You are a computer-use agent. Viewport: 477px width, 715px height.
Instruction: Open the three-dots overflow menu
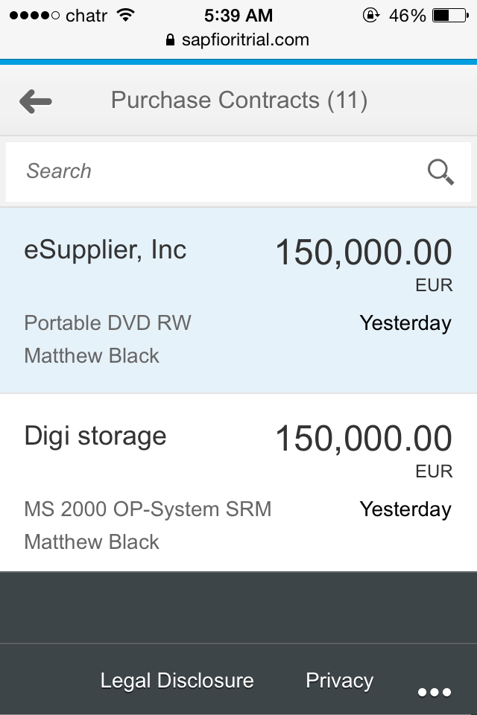435,692
